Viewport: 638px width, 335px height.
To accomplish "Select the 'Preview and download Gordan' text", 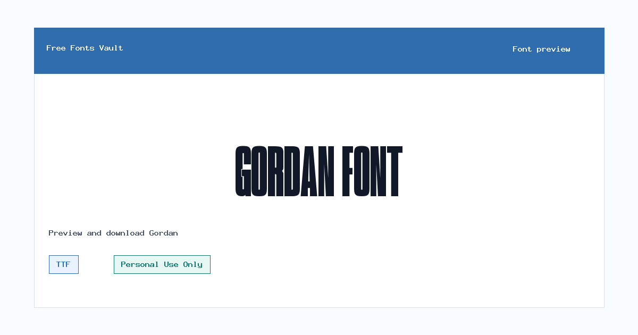I will tap(113, 233).
